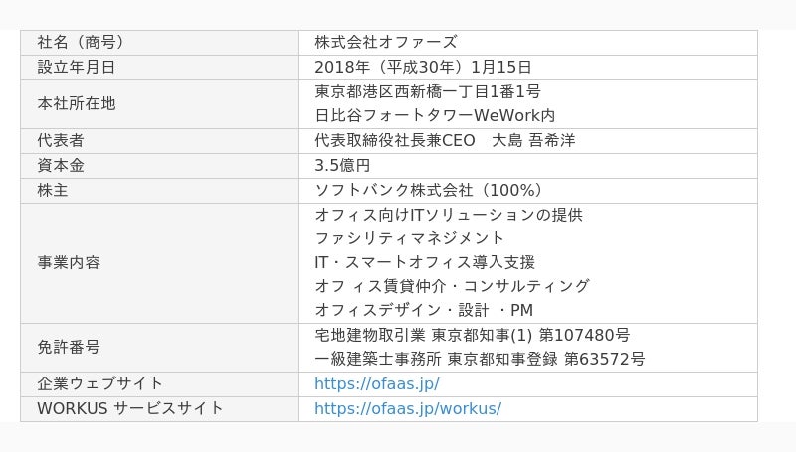Click the 免許番号 row label
This screenshot has width=796, height=452.
tap(69, 348)
